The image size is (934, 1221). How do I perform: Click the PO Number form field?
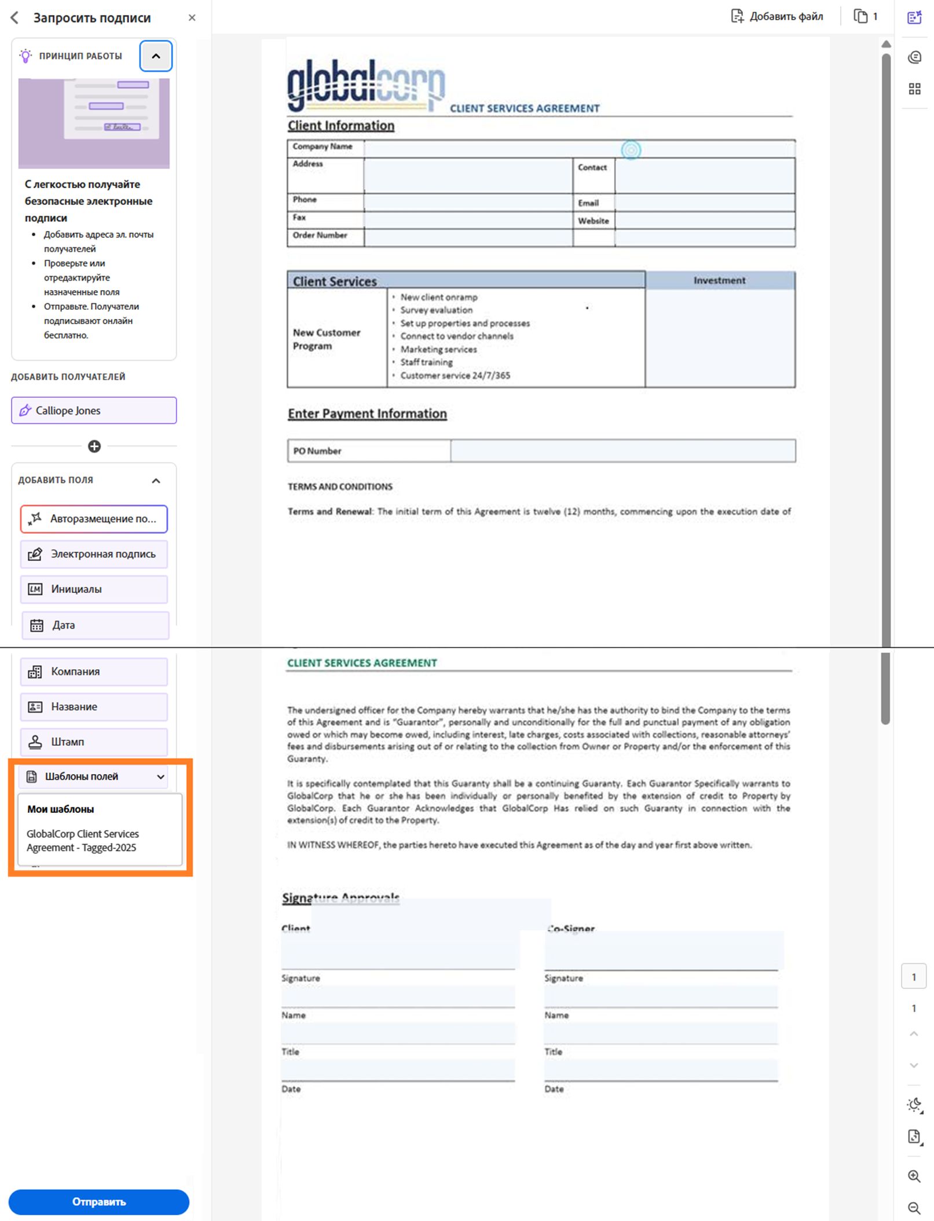[623, 450]
